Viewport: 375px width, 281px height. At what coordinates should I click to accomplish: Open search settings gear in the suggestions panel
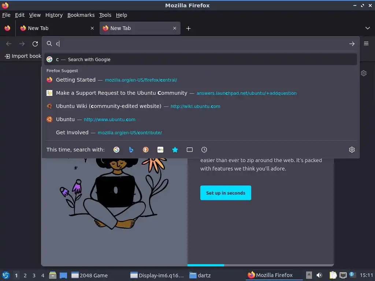[x=352, y=150]
